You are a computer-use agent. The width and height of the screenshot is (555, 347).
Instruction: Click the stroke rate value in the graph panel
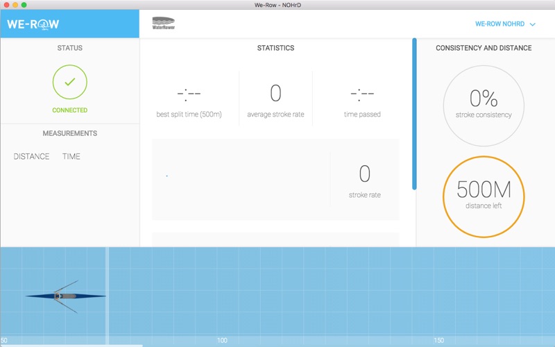tap(365, 173)
